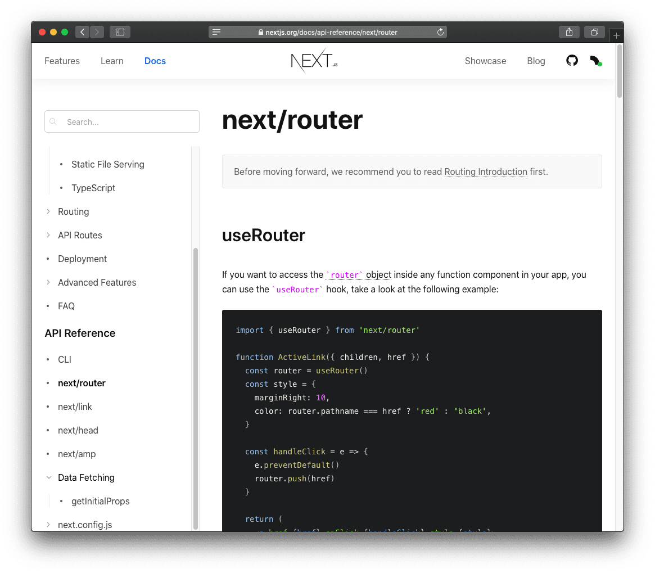Reload the page using the refresh icon
655x573 pixels.
click(x=440, y=32)
